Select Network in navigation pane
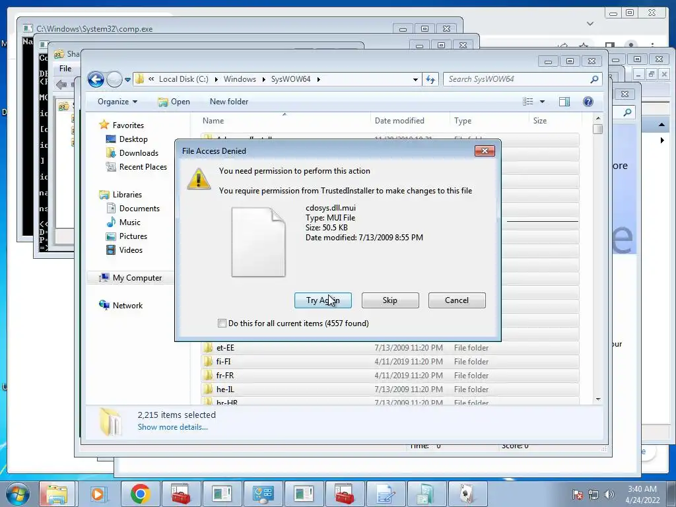This screenshot has height=507, width=676. [x=127, y=306]
